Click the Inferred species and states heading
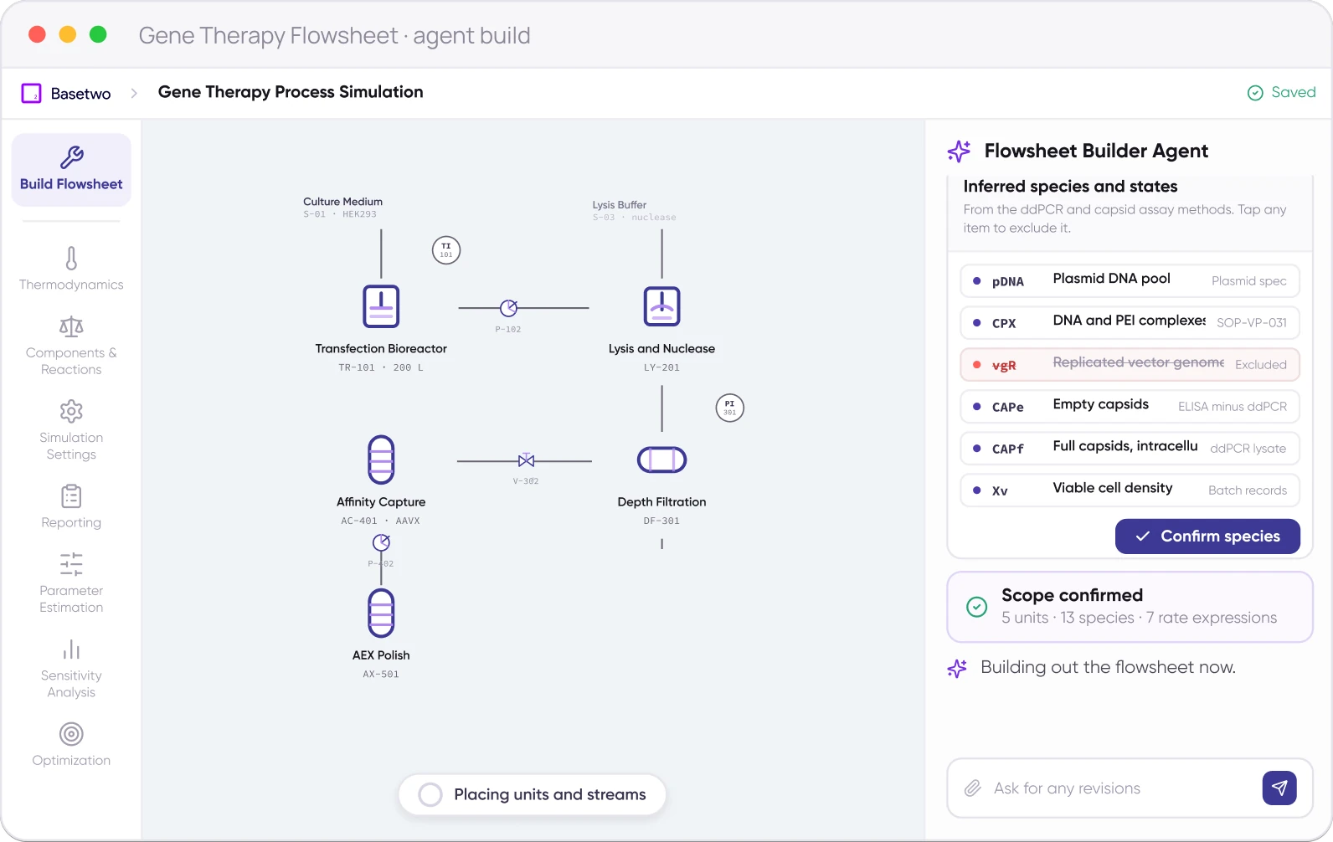Screen dimensions: 1333x842 (1070, 187)
